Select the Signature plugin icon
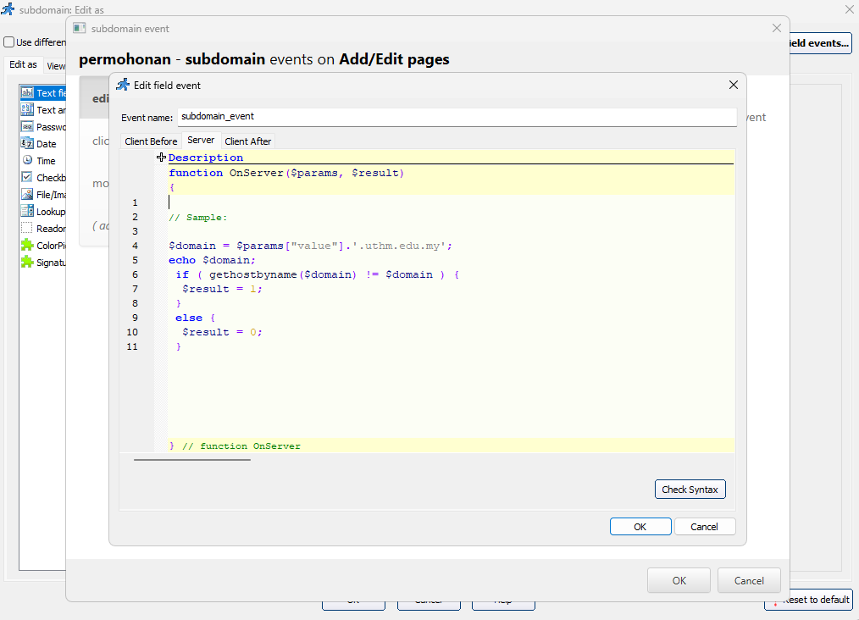This screenshot has width=859, height=620. pos(29,262)
